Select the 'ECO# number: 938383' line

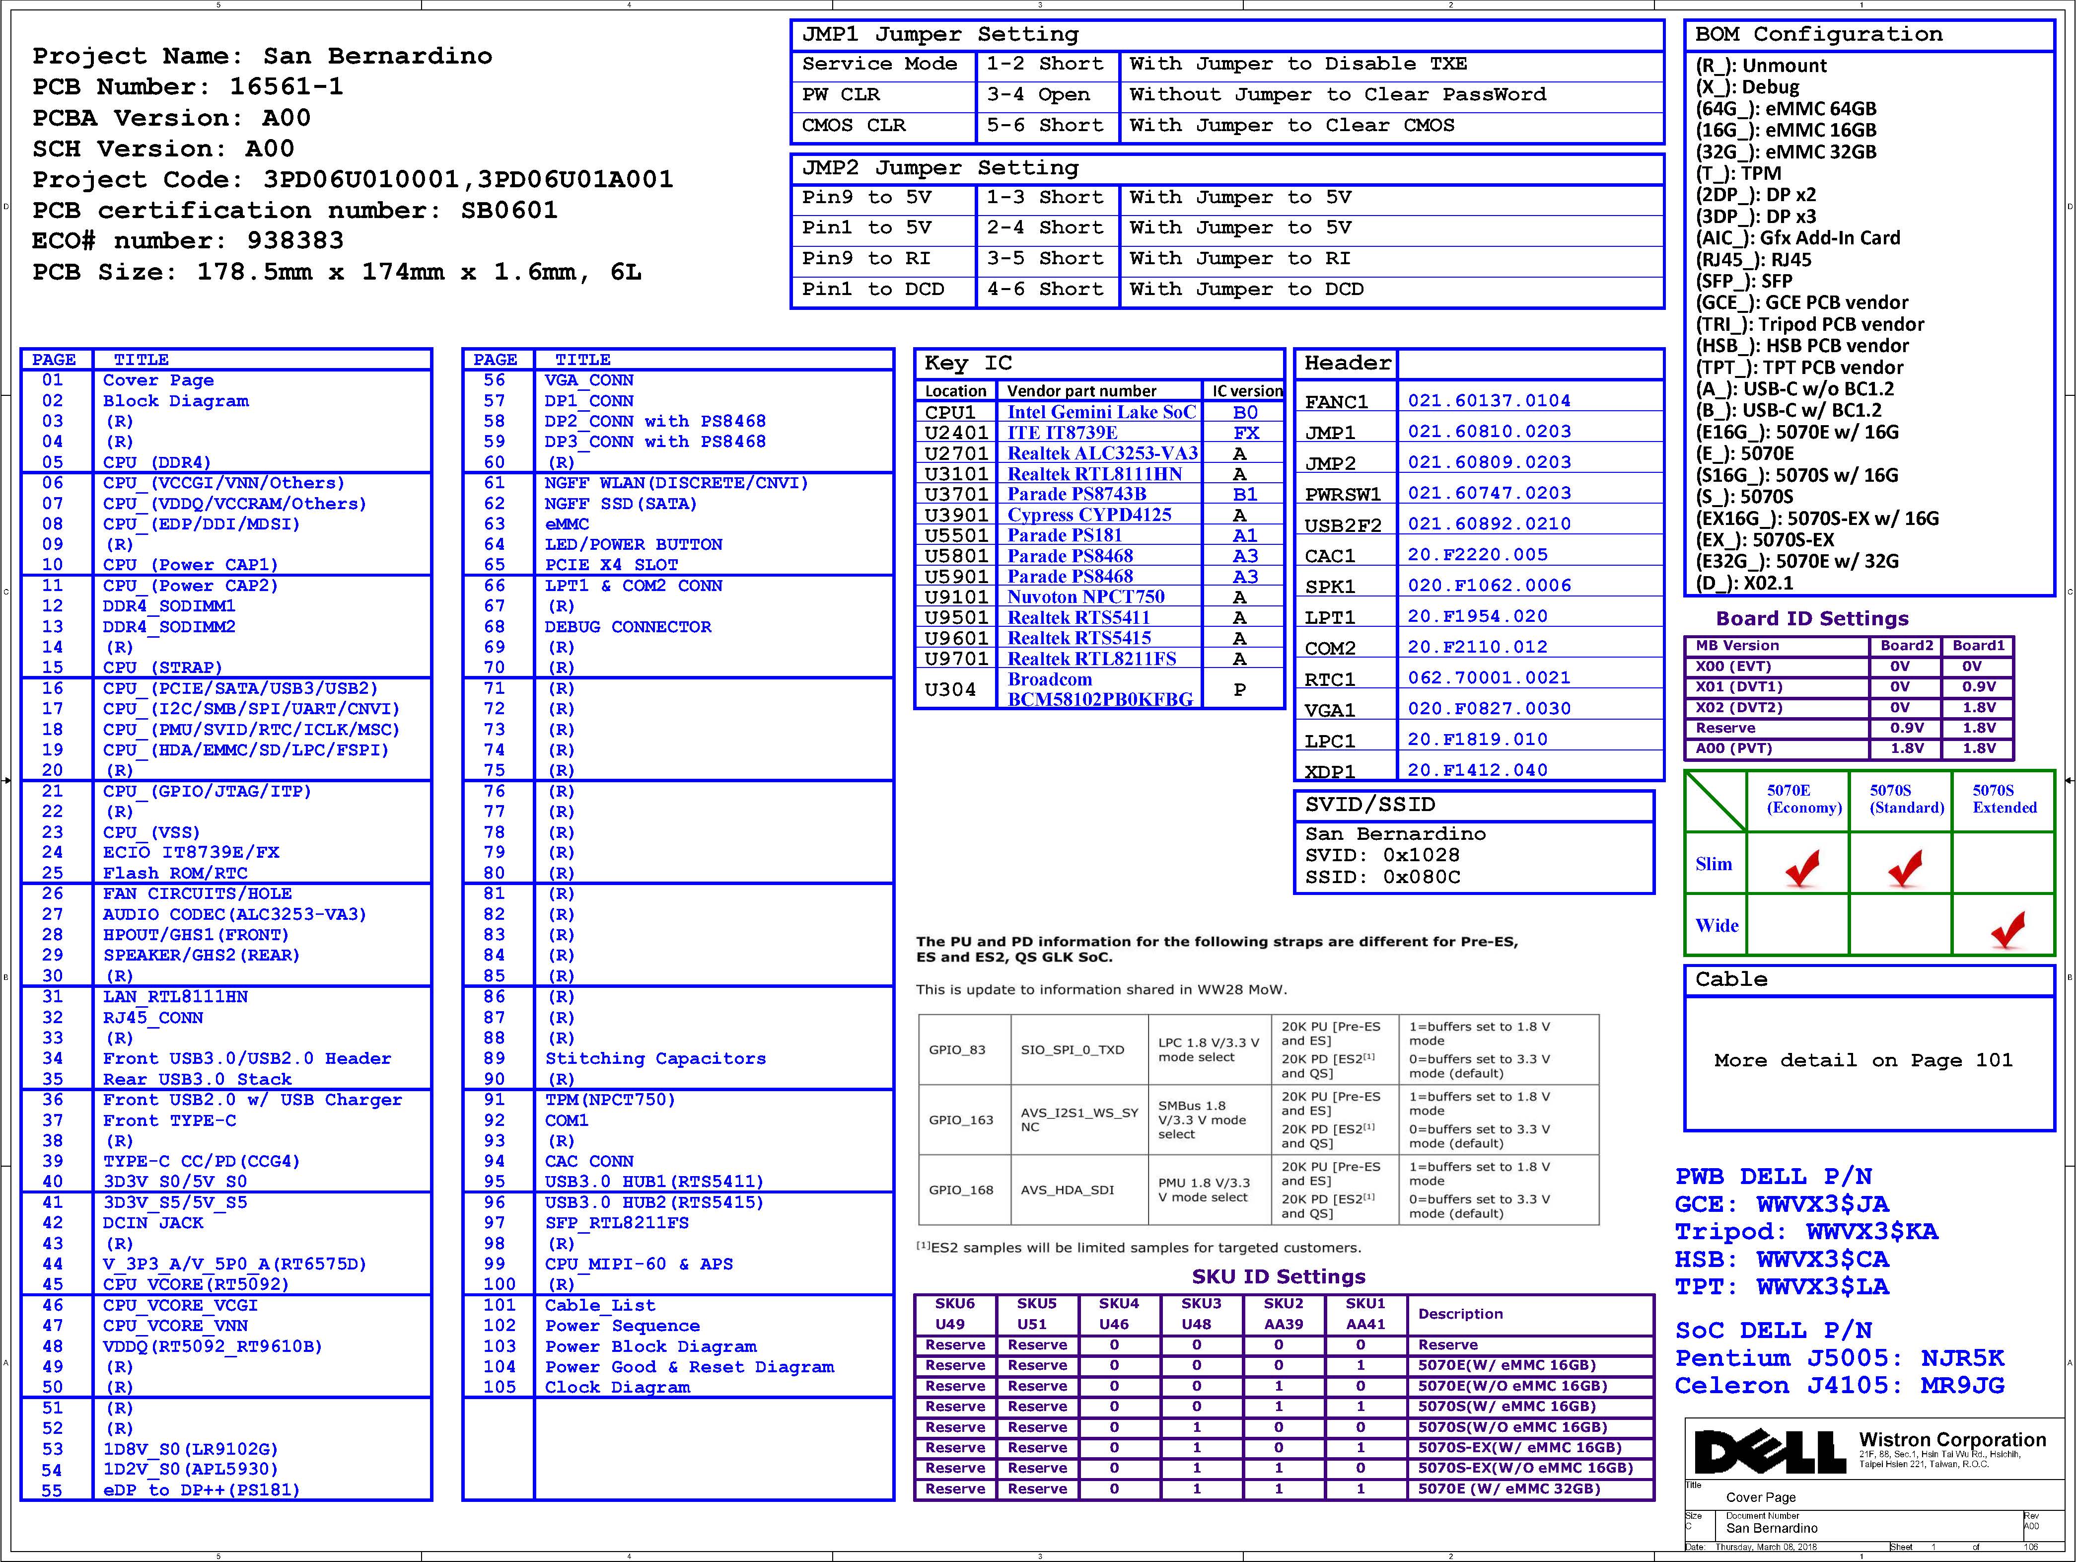(189, 241)
